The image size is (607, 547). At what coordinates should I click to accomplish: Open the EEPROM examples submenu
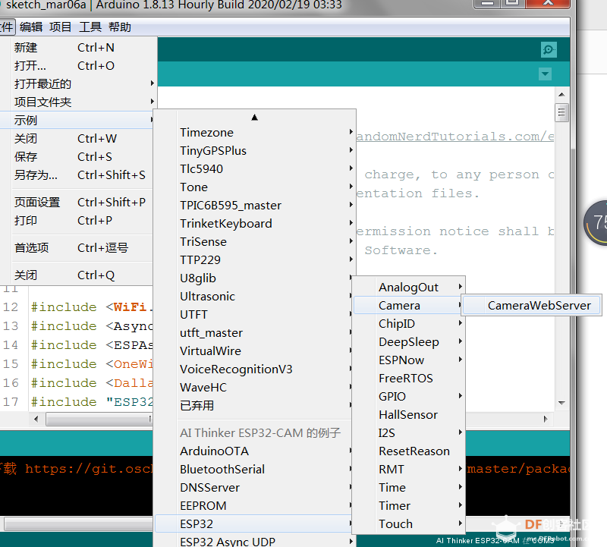coord(253,505)
